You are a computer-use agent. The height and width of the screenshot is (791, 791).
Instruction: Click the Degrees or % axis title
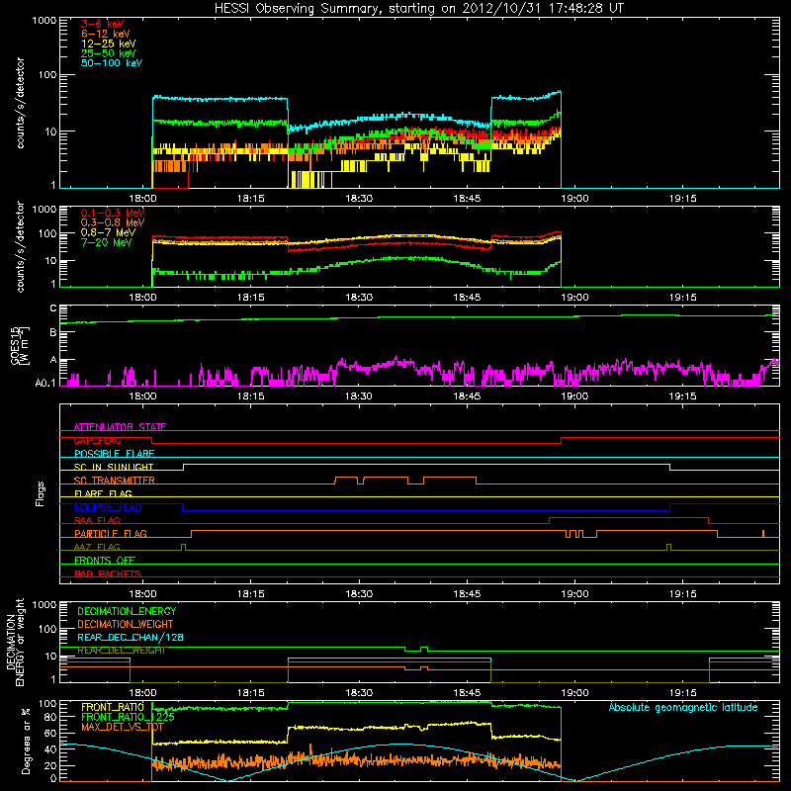pyautogui.click(x=26, y=742)
